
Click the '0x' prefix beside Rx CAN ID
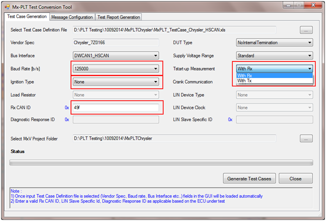67,108
